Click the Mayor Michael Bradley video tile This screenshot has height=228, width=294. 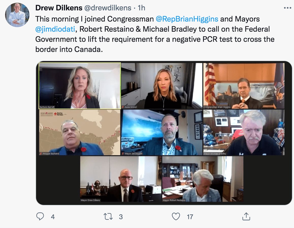pyautogui.click(x=244, y=132)
